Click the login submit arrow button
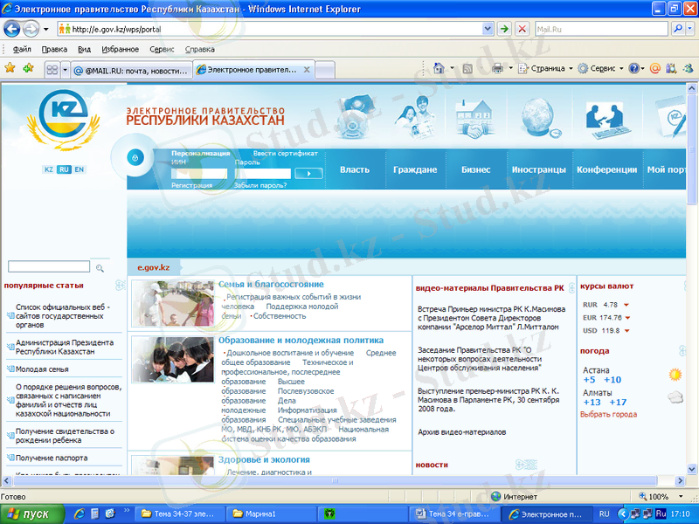Viewport: 699px width, 524px height. [309, 173]
